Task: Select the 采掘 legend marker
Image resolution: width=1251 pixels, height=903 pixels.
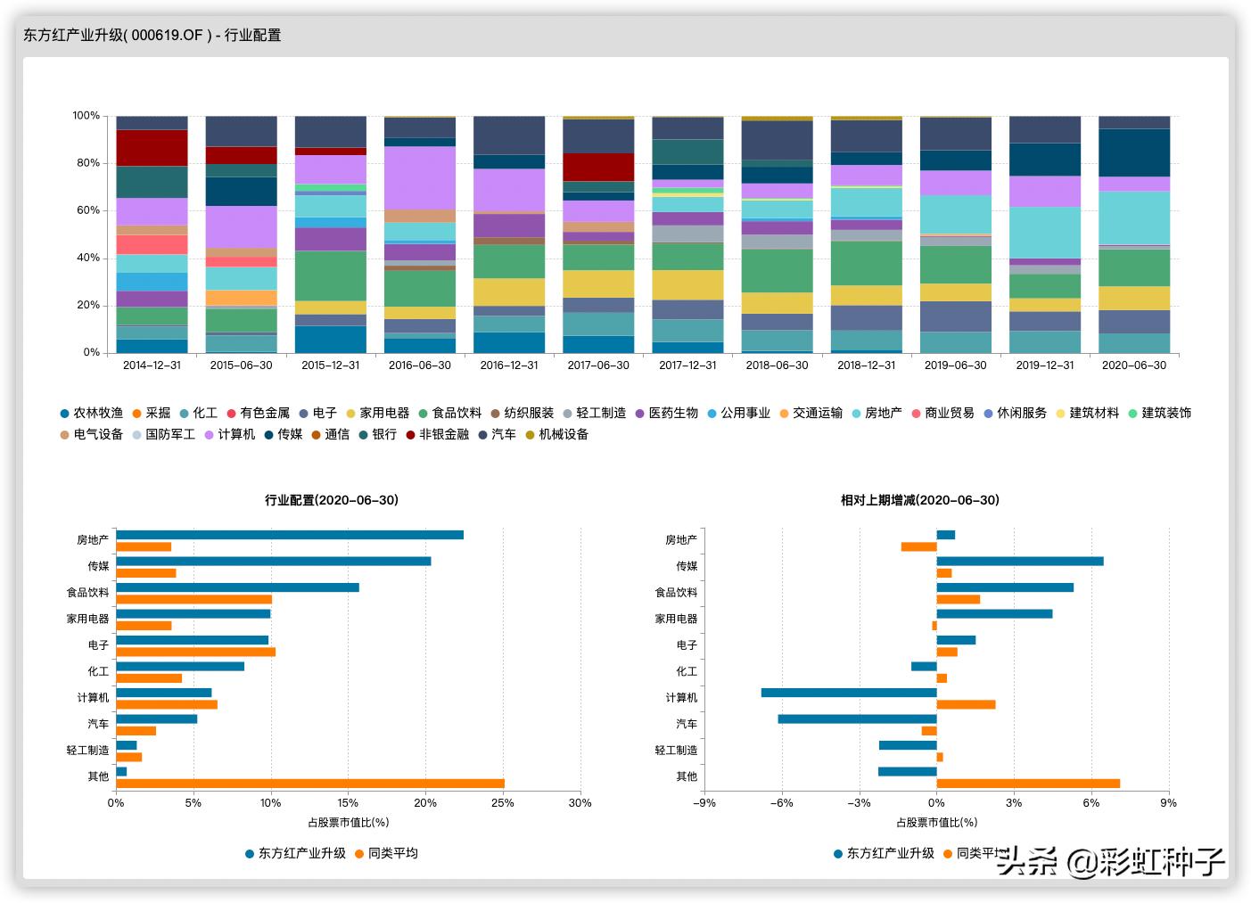Action: coord(136,413)
